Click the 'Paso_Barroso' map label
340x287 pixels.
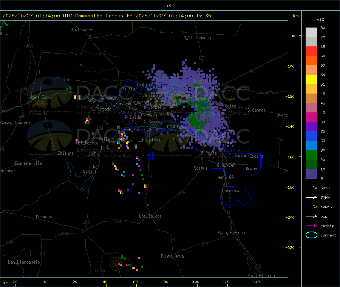pyautogui.click(x=231, y=233)
